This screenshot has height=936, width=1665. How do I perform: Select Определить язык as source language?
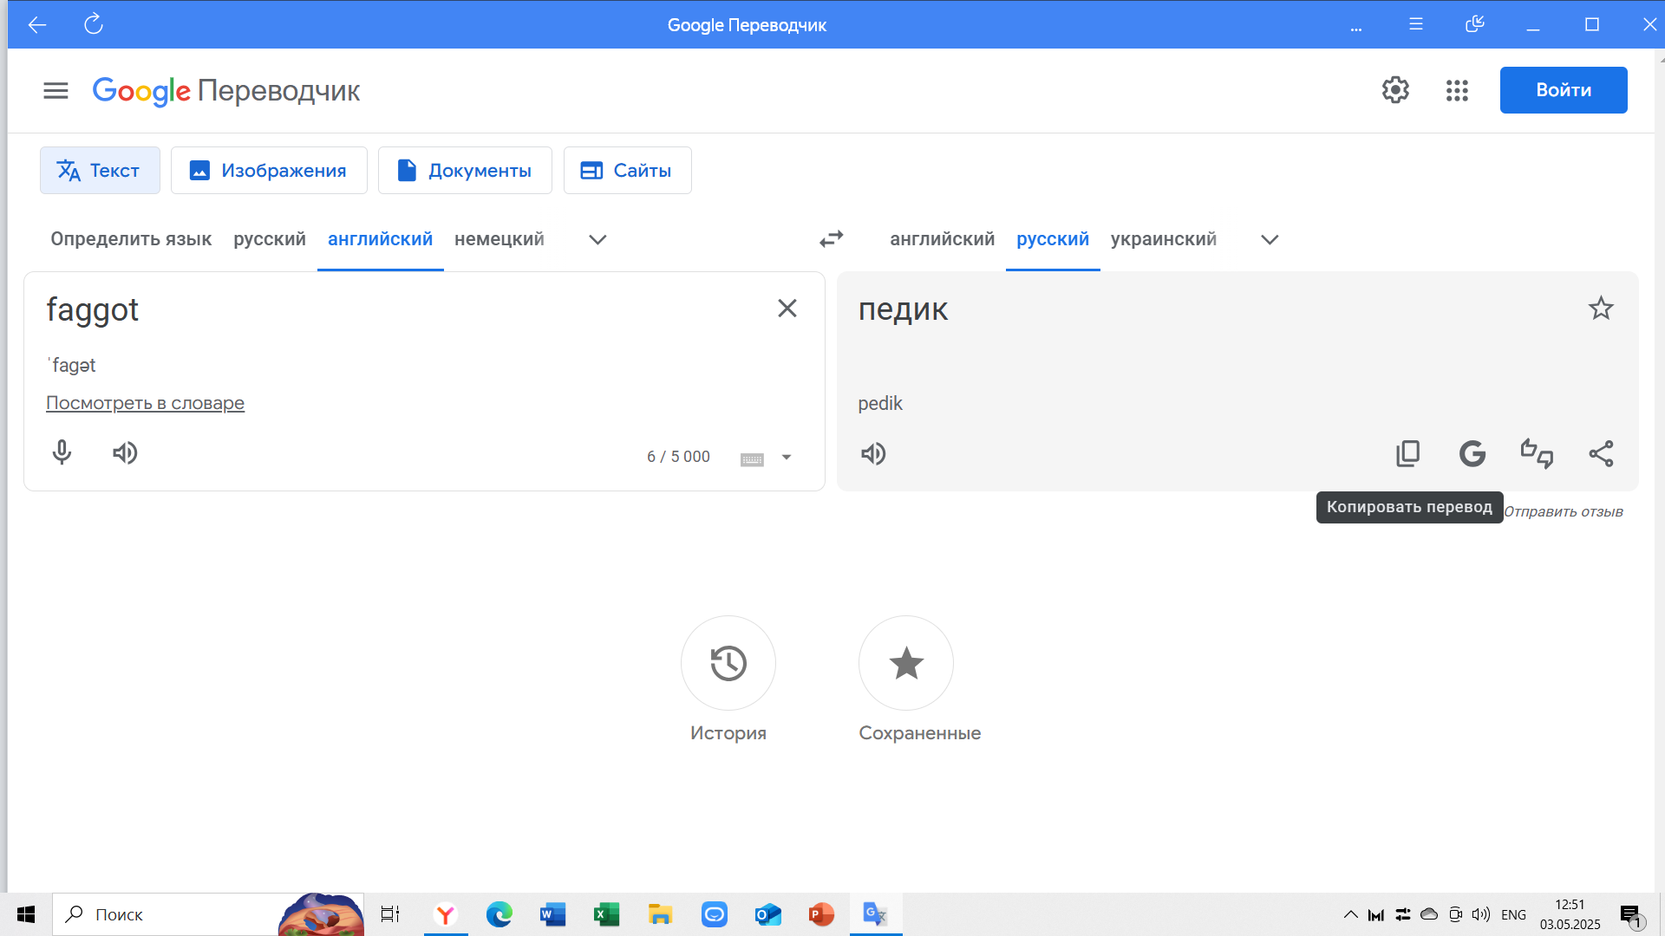point(131,239)
